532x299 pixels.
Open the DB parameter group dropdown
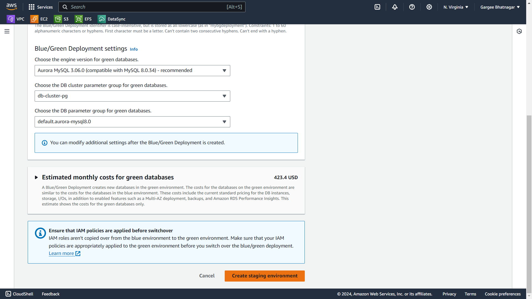point(132,122)
